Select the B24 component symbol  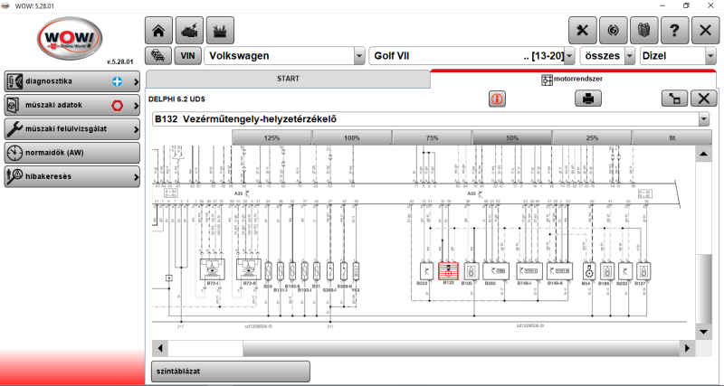coord(268,271)
